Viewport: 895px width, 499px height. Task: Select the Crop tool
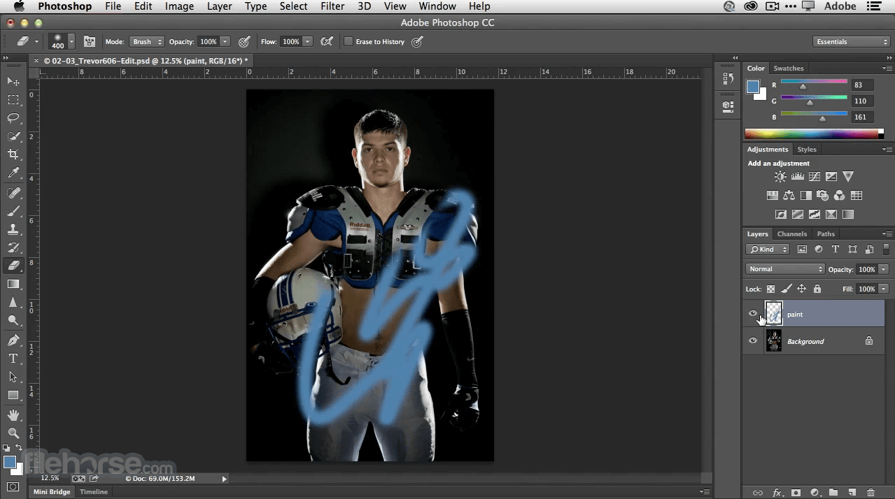(x=13, y=154)
